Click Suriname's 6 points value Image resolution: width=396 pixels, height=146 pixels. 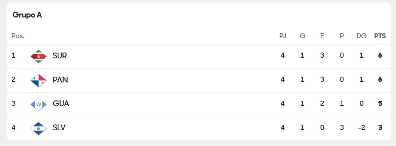click(x=380, y=56)
